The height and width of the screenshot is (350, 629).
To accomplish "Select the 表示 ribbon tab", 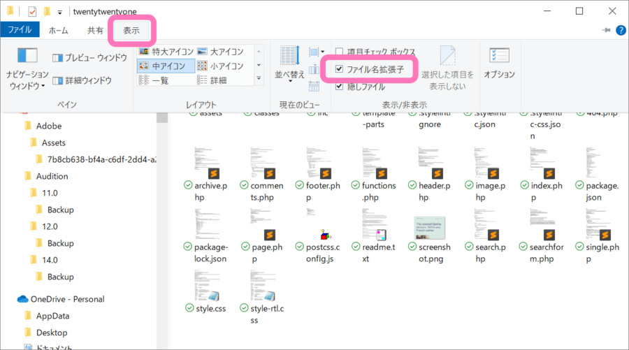I will pyautogui.click(x=131, y=31).
